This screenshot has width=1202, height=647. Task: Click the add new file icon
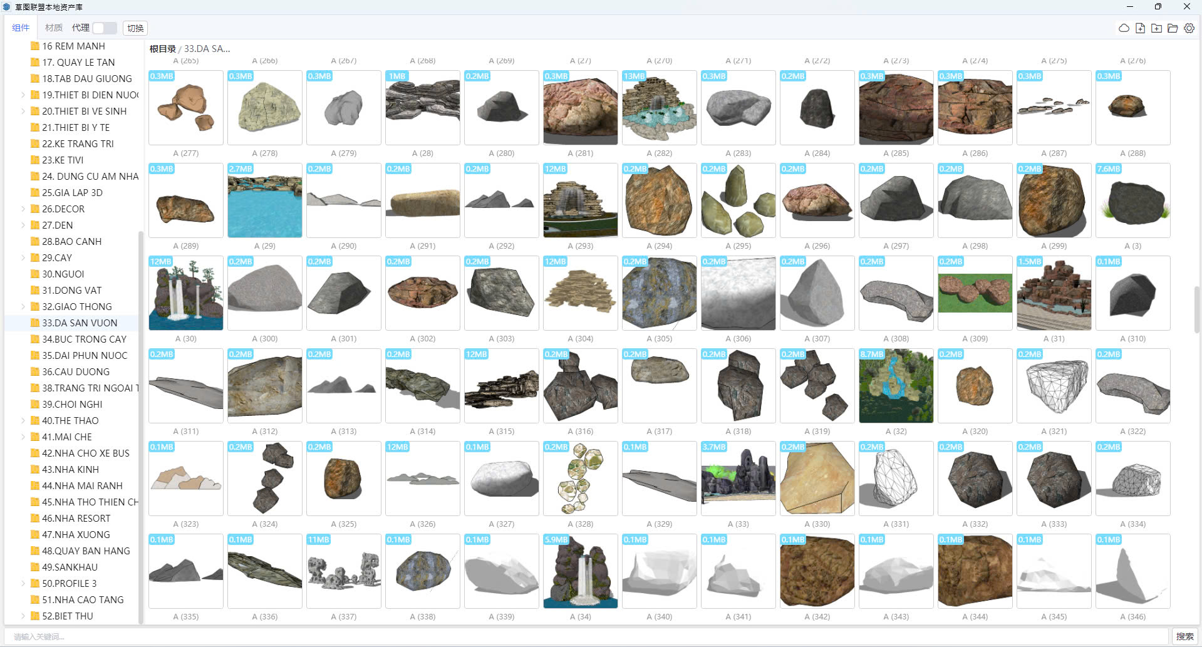click(1141, 28)
